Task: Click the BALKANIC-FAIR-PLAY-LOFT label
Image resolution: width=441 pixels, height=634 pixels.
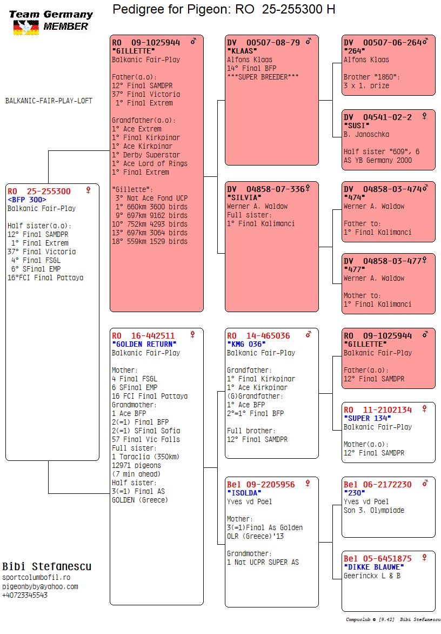Action: click(49, 101)
